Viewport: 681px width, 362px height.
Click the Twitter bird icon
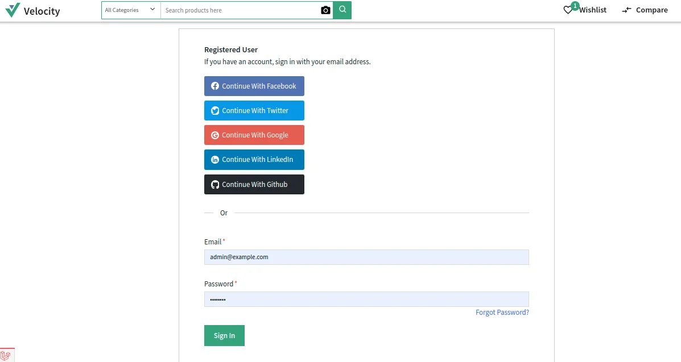(215, 111)
